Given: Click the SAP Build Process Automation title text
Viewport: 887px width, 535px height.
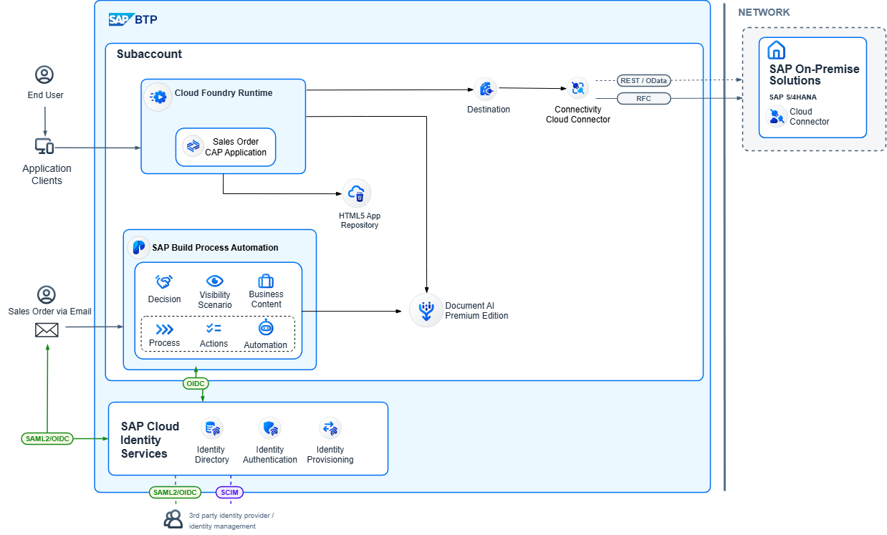Looking at the screenshot, I should coord(215,248).
